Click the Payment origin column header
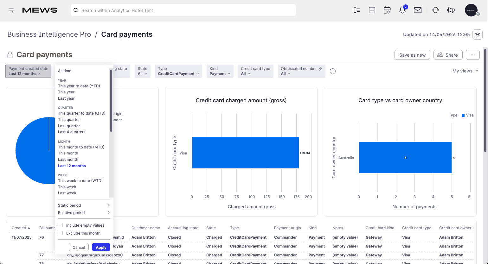This screenshot has height=264, width=488. (287, 228)
